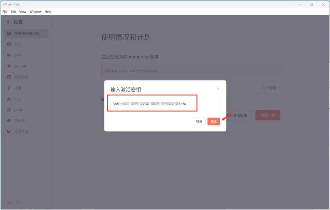Screen dimensions: 330x210
Task: Click the LDAP label in sidebar
Action: 19,110
